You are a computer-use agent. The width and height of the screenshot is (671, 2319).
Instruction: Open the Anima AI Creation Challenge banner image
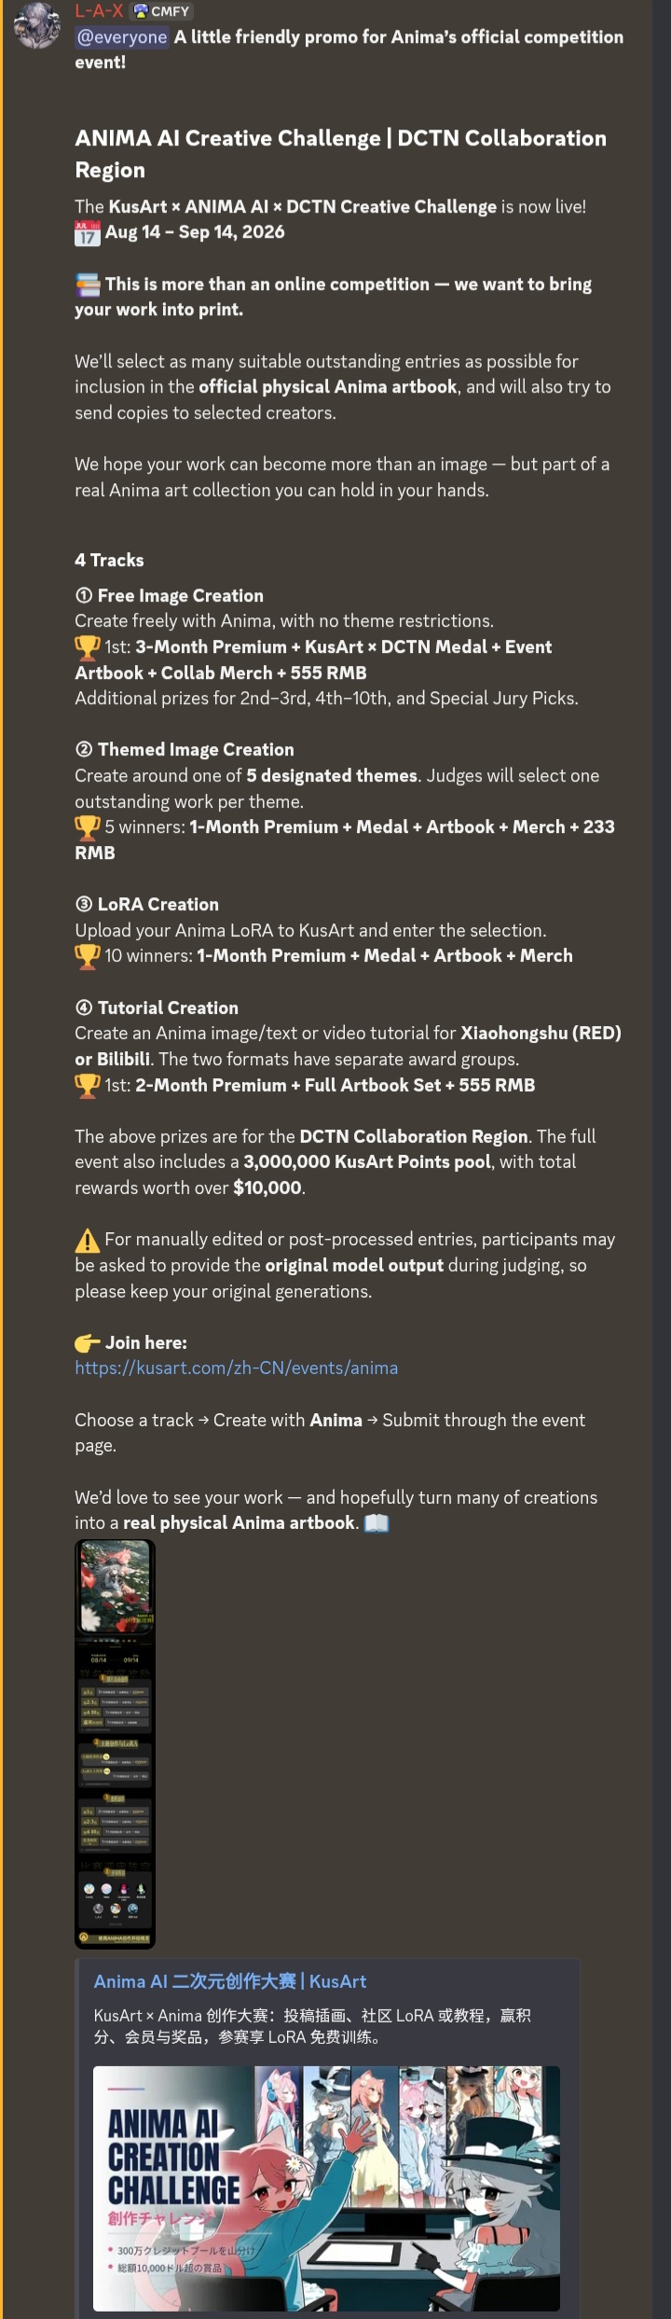326,2187
